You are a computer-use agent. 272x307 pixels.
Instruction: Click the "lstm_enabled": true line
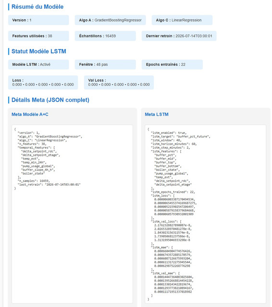(169, 133)
